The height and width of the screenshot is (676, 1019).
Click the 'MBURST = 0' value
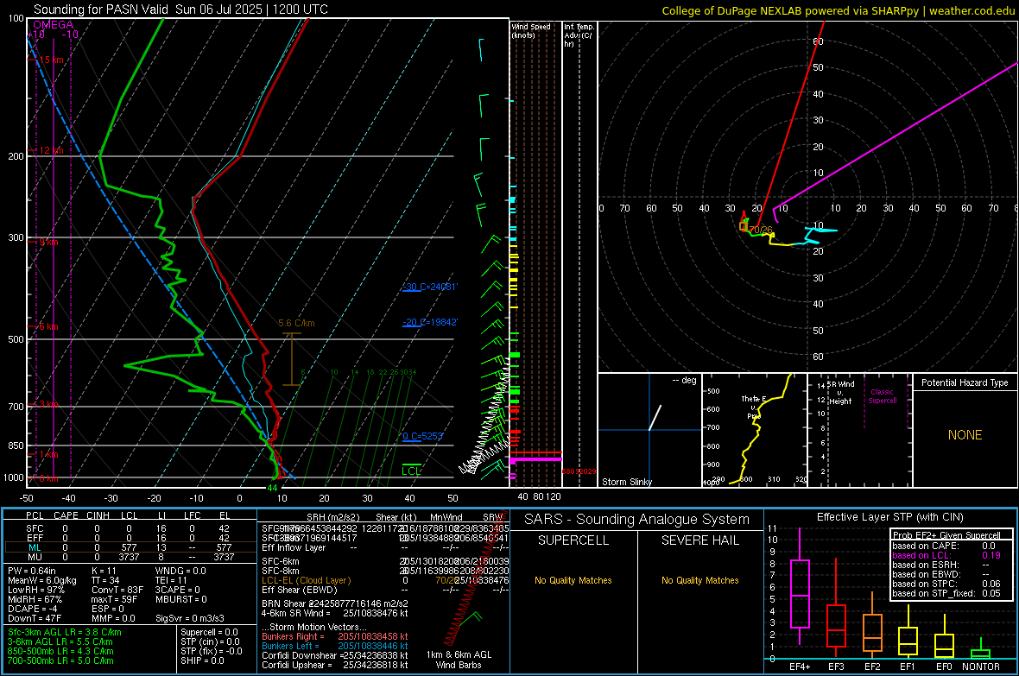pyautogui.click(x=181, y=599)
